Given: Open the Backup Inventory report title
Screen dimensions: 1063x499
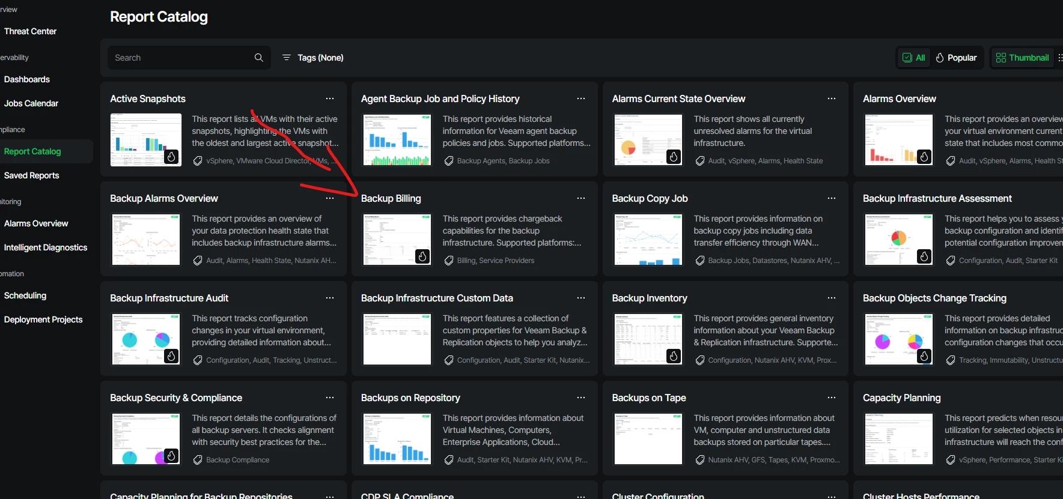Looking at the screenshot, I should pos(649,298).
